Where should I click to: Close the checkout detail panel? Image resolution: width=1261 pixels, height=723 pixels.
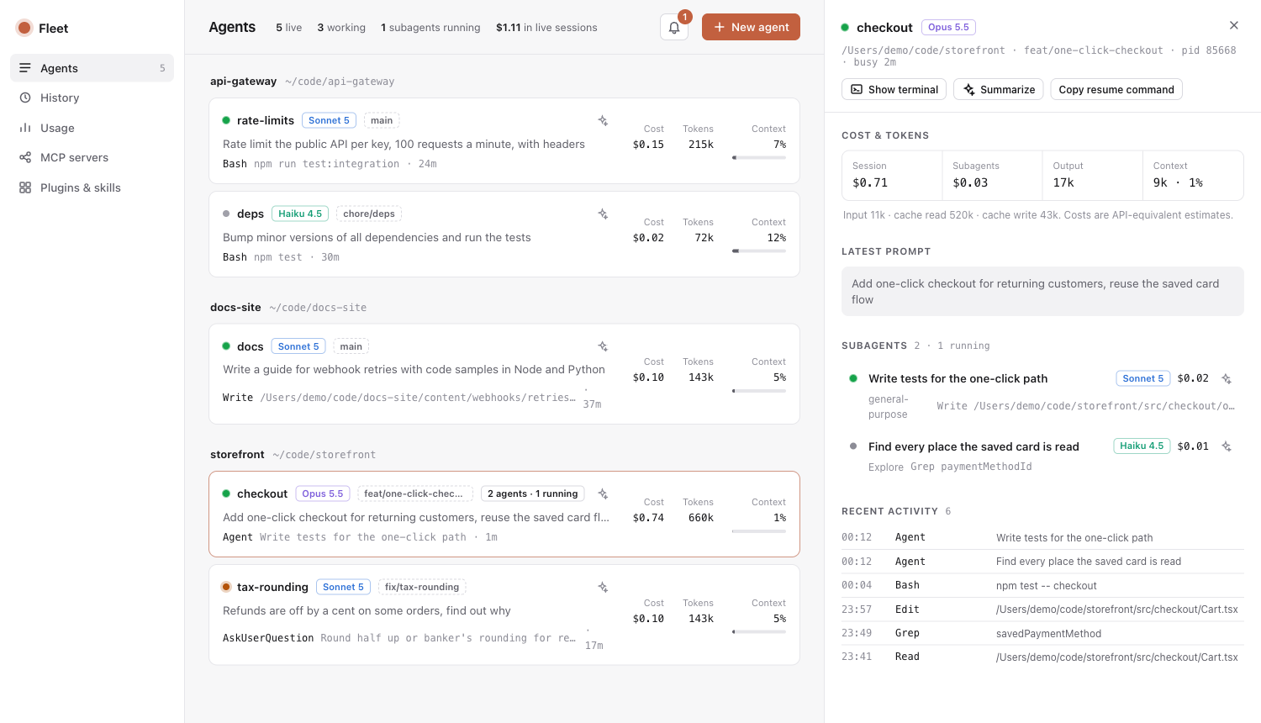pyautogui.click(x=1233, y=25)
